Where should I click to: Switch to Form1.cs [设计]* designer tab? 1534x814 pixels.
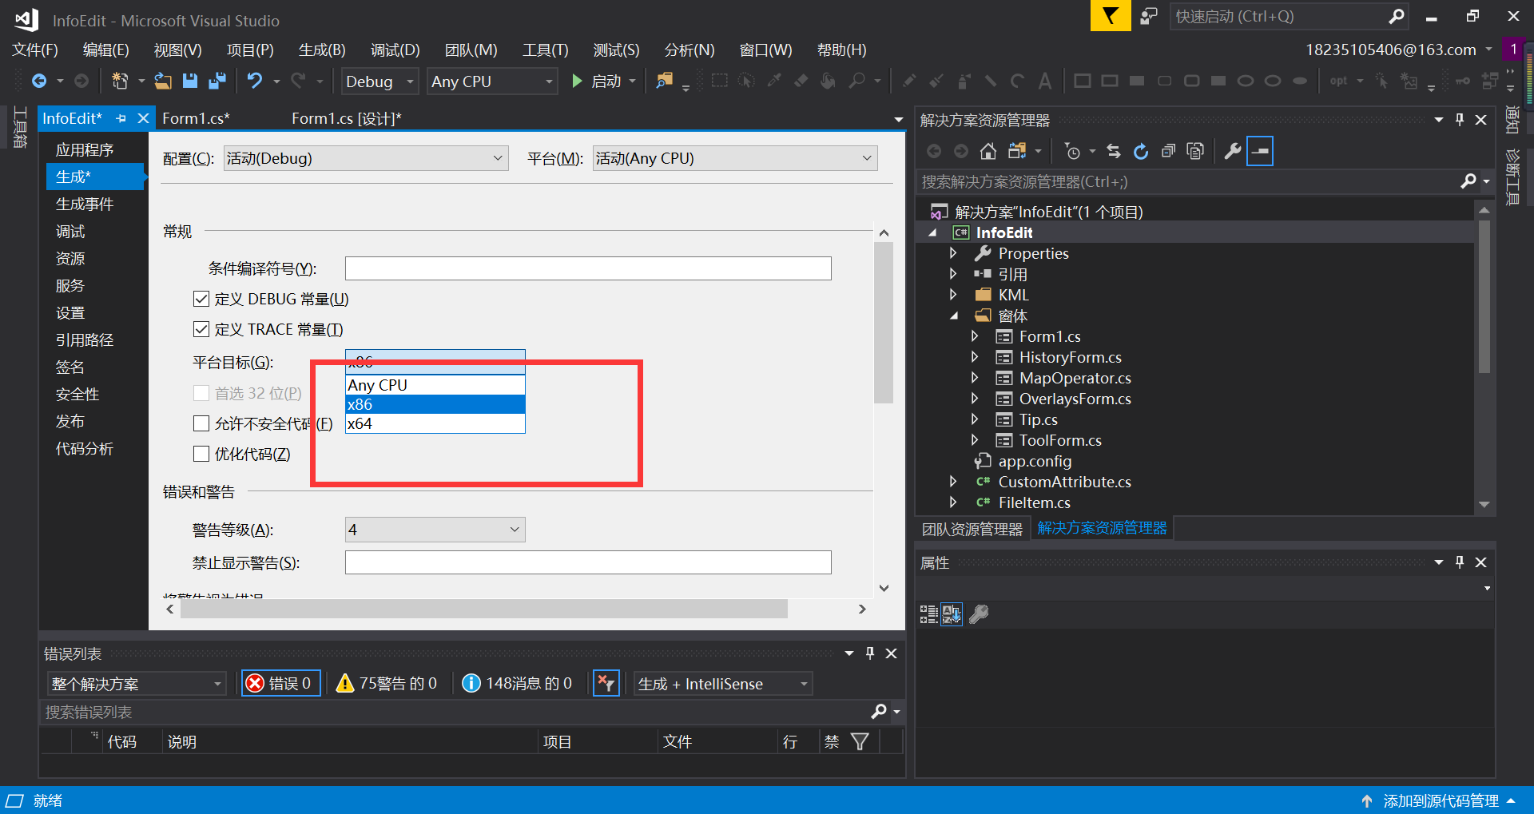(x=346, y=118)
